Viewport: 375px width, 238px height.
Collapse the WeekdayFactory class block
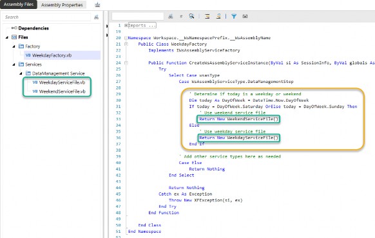(x=126, y=44)
